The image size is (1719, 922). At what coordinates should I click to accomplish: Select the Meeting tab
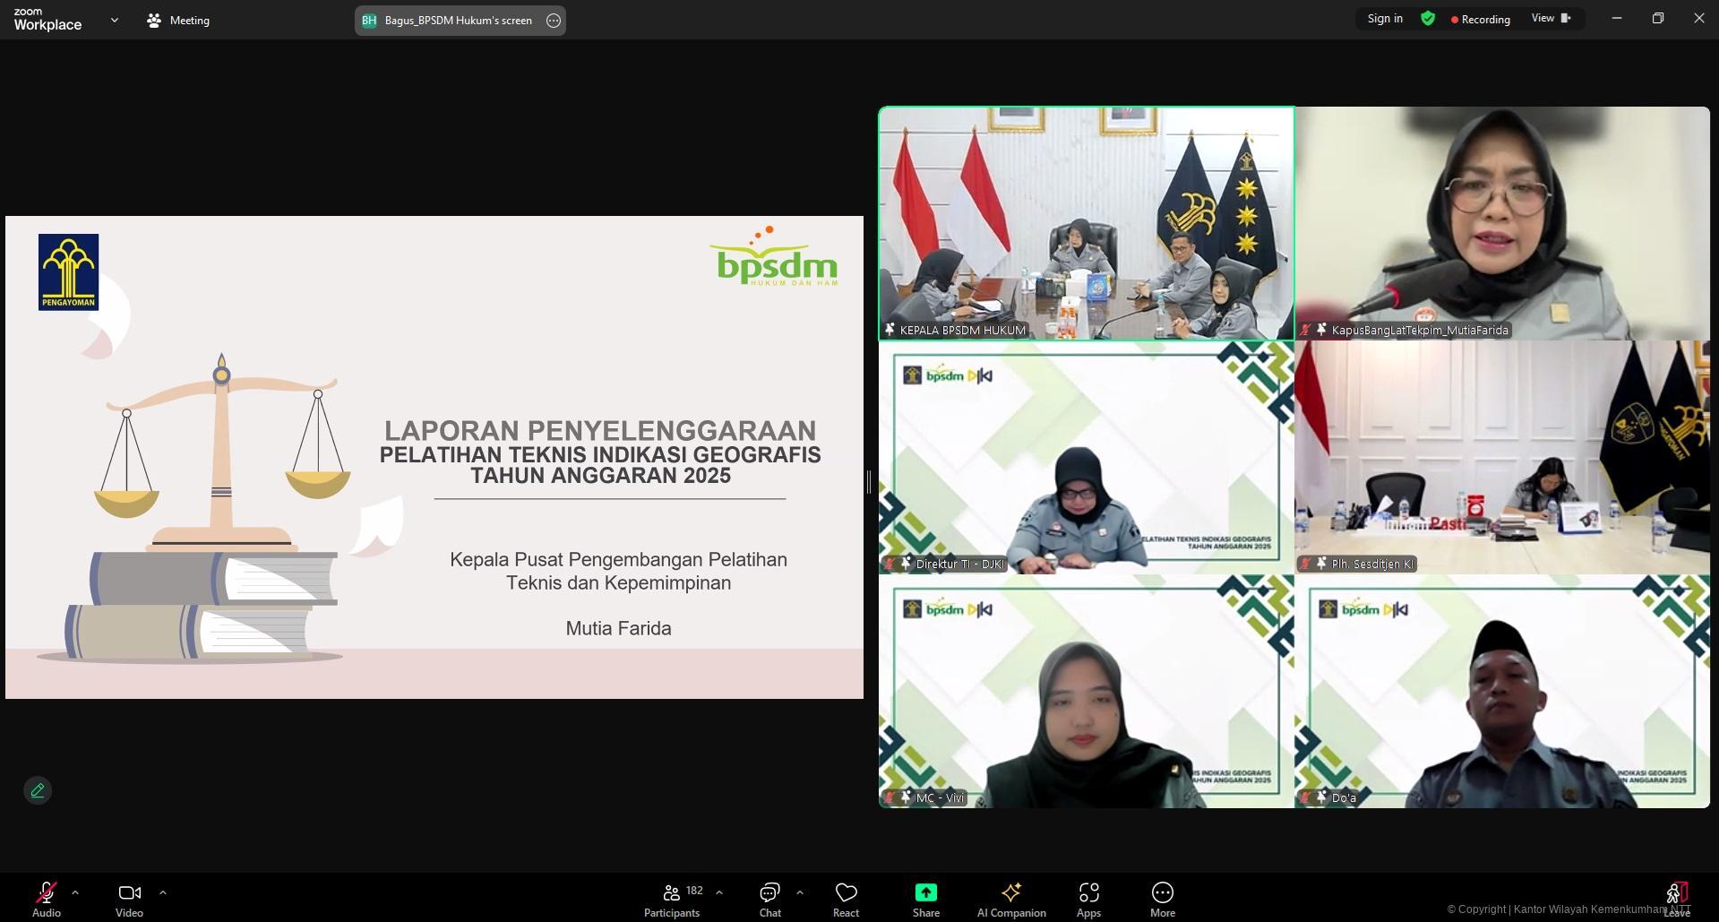(x=178, y=20)
